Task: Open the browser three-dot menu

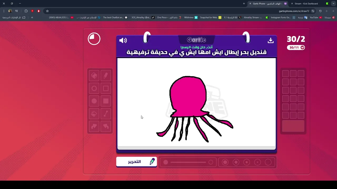Action: pyautogui.click(x=4, y=11)
